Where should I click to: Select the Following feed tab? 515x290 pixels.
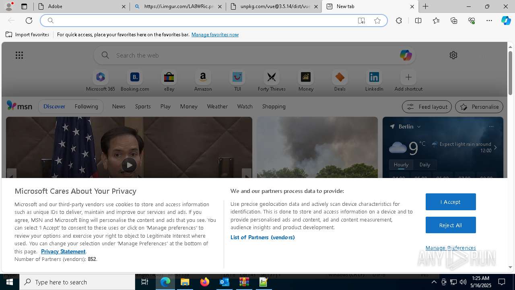click(86, 106)
